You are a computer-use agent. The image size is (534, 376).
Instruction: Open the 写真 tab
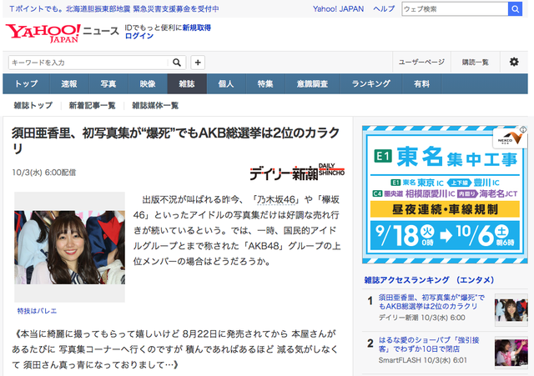point(108,83)
